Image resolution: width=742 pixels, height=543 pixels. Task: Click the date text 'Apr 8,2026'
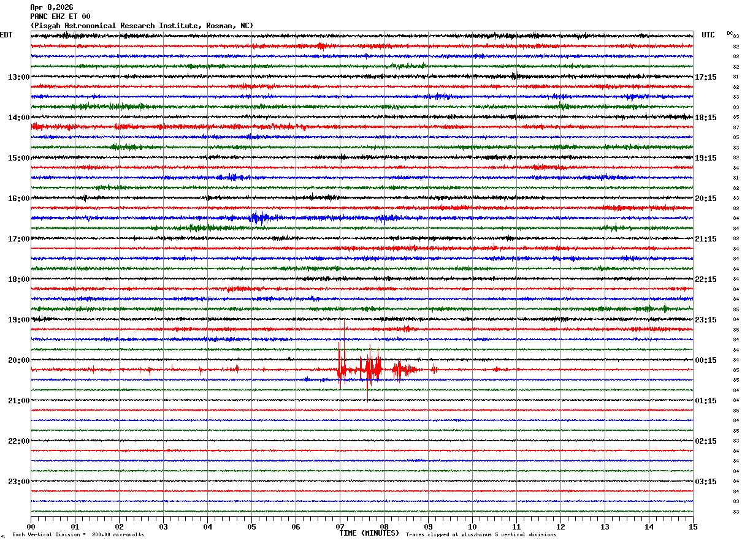coord(52,7)
